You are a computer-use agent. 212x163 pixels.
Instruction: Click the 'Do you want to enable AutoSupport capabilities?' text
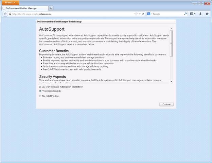click(x=61, y=87)
